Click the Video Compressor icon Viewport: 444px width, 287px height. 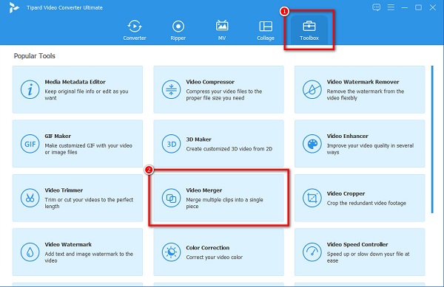171,89
